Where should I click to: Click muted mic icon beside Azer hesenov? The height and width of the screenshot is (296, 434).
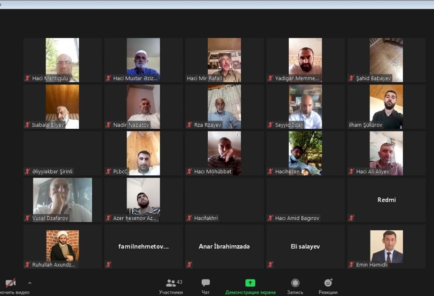pos(108,218)
